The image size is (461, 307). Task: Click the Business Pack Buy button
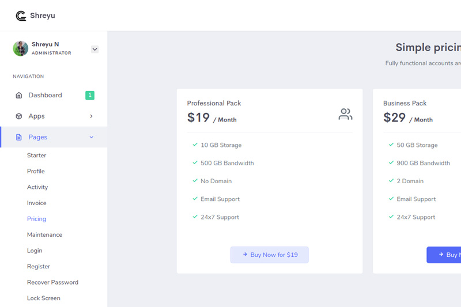pos(444,255)
